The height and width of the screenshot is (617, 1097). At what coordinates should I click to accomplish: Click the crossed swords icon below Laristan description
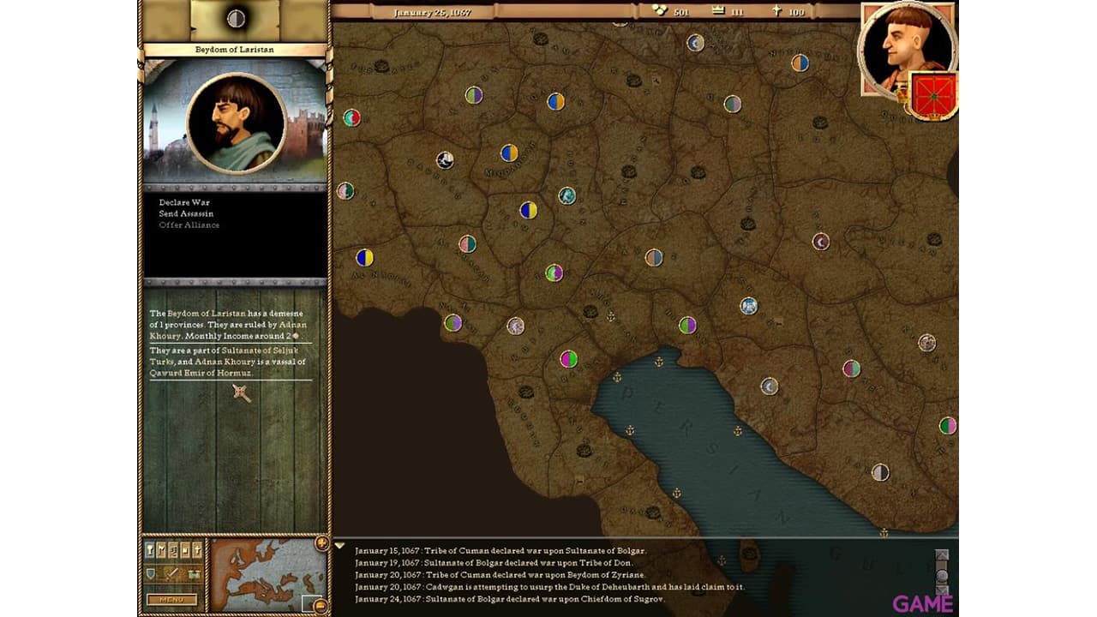tap(242, 393)
